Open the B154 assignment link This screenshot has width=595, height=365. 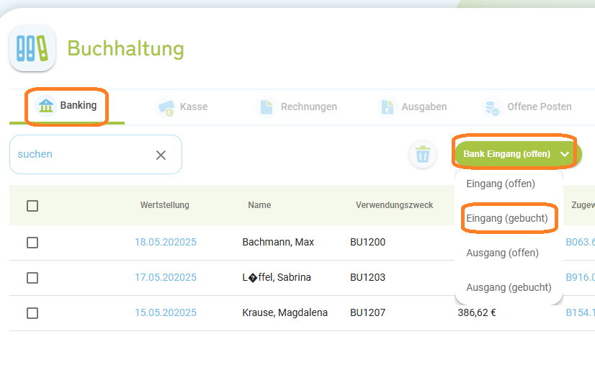580,312
